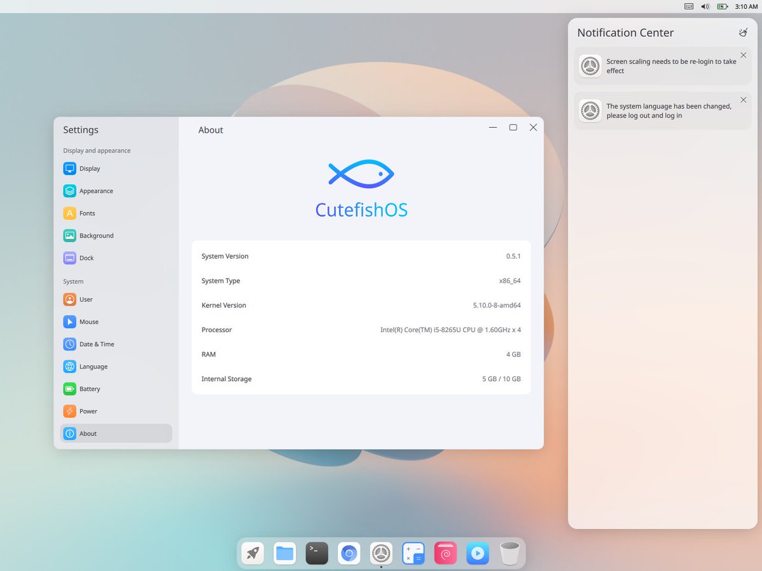This screenshot has width=762, height=571.
Task: Open the Calculator from dock
Action: coord(413,553)
